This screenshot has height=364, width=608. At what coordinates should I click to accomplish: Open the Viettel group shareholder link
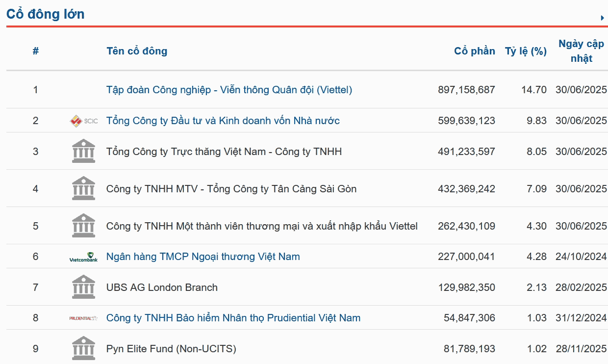(x=229, y=90)
